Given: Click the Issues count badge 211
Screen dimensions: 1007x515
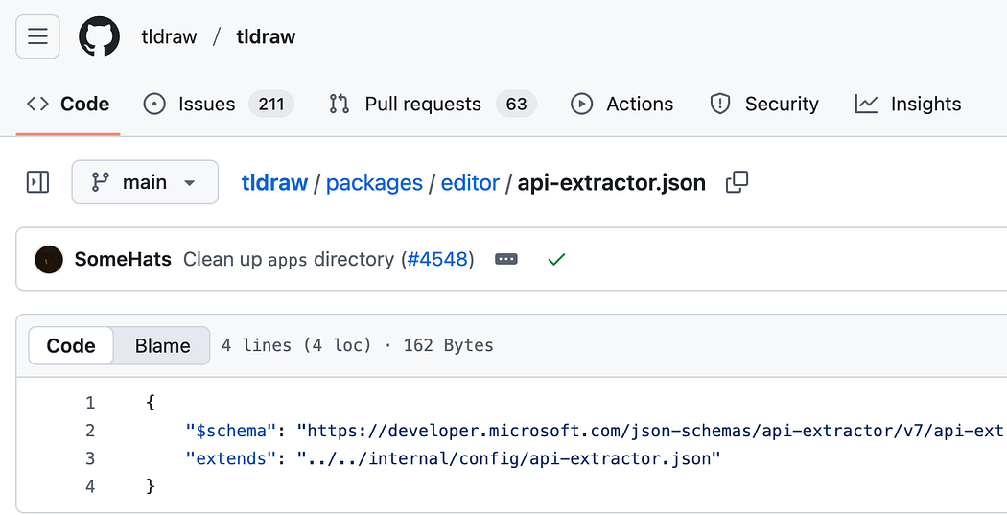Looking at the screenshot, I should [x=271, y=104].
